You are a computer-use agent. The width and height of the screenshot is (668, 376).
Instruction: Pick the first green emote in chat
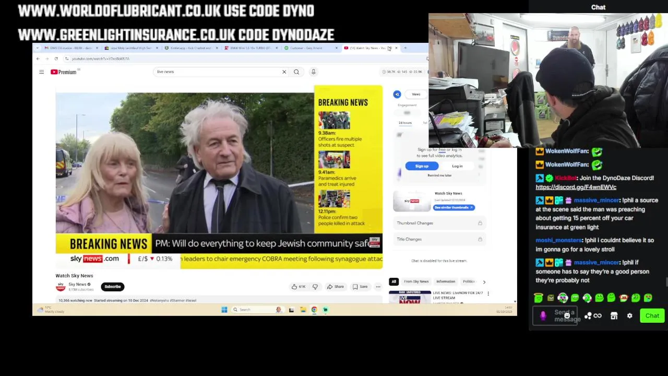click(x=539, y=298)
